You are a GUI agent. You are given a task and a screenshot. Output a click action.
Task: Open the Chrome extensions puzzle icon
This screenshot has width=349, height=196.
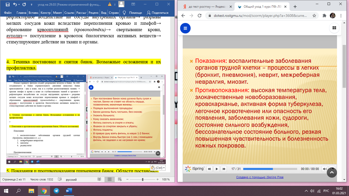coord(324,16)
